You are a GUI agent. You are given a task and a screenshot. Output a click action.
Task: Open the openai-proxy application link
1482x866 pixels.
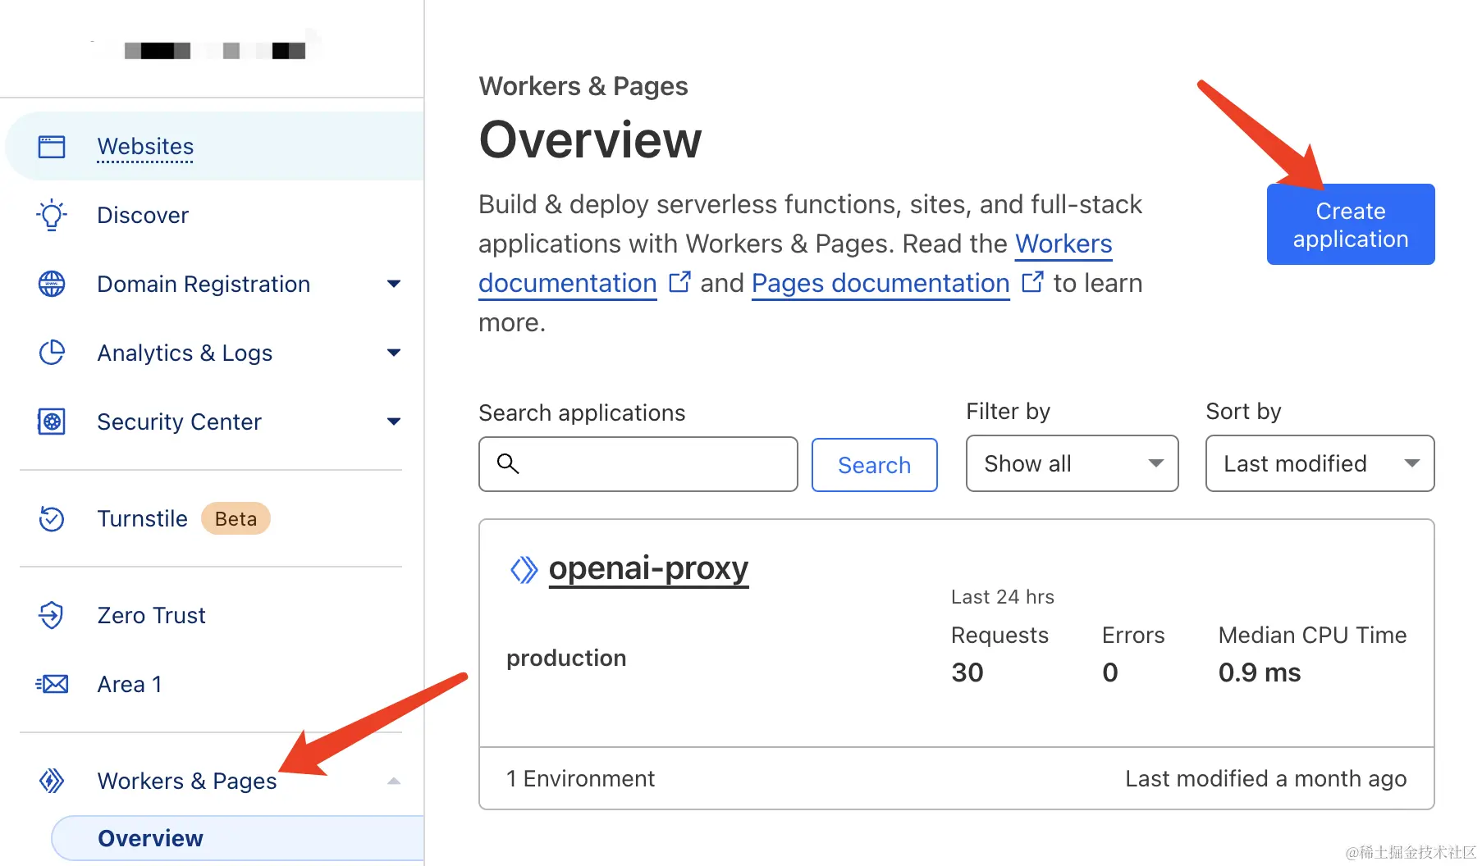[648, 568]
